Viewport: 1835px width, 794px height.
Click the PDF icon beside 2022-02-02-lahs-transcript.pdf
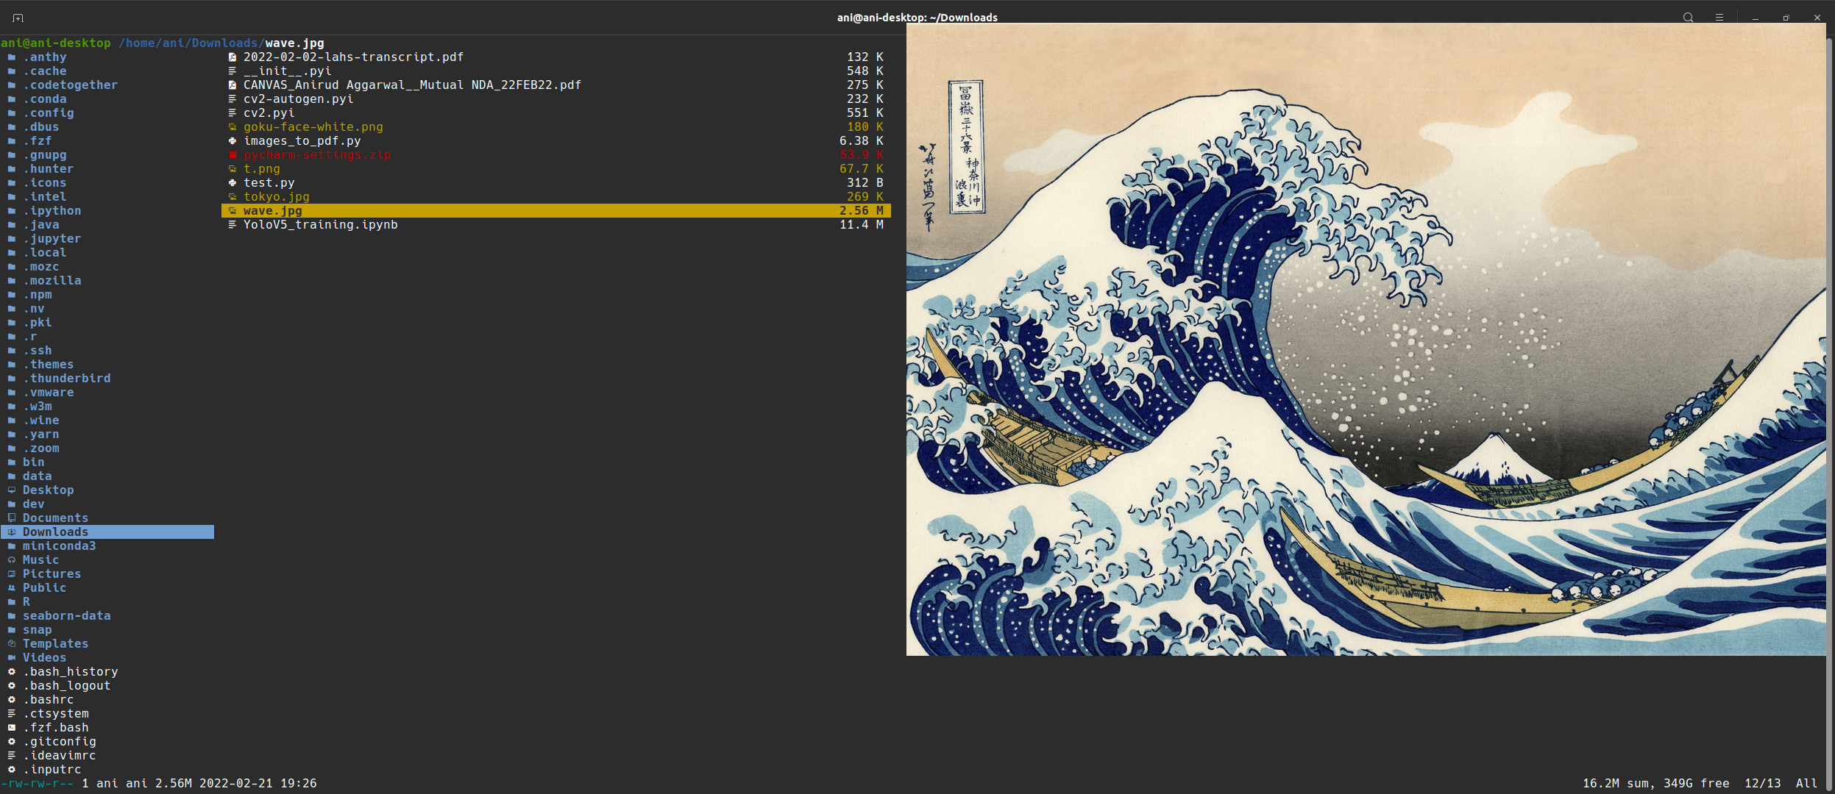point(232,57)
